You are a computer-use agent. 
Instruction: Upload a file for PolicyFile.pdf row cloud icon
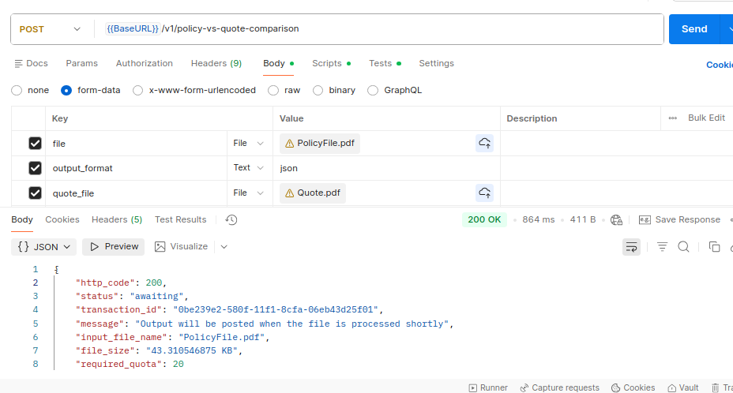484,143
